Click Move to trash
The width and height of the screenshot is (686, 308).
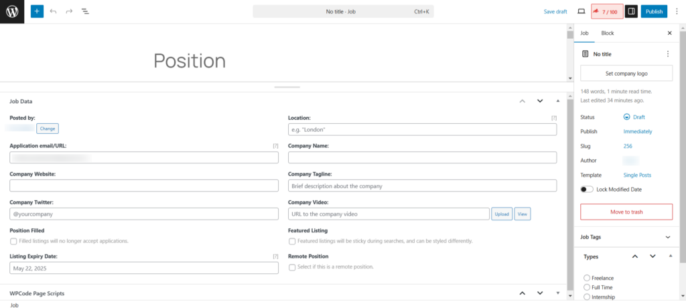[x=626, y=212]
